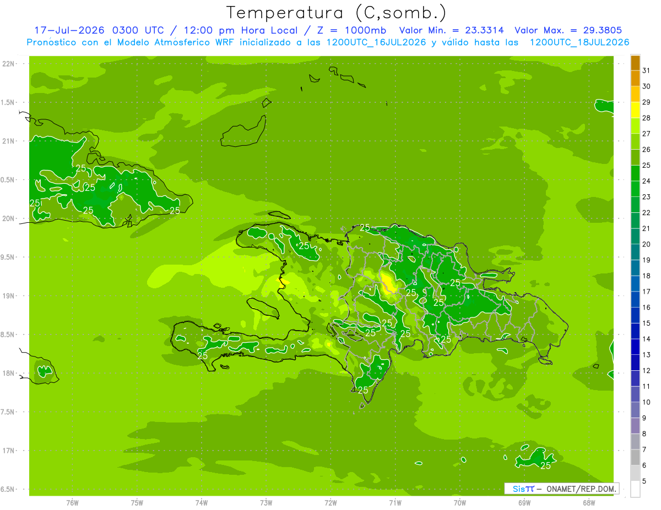Click the "25" contour label near 17N, 69W

pos(546,466)
